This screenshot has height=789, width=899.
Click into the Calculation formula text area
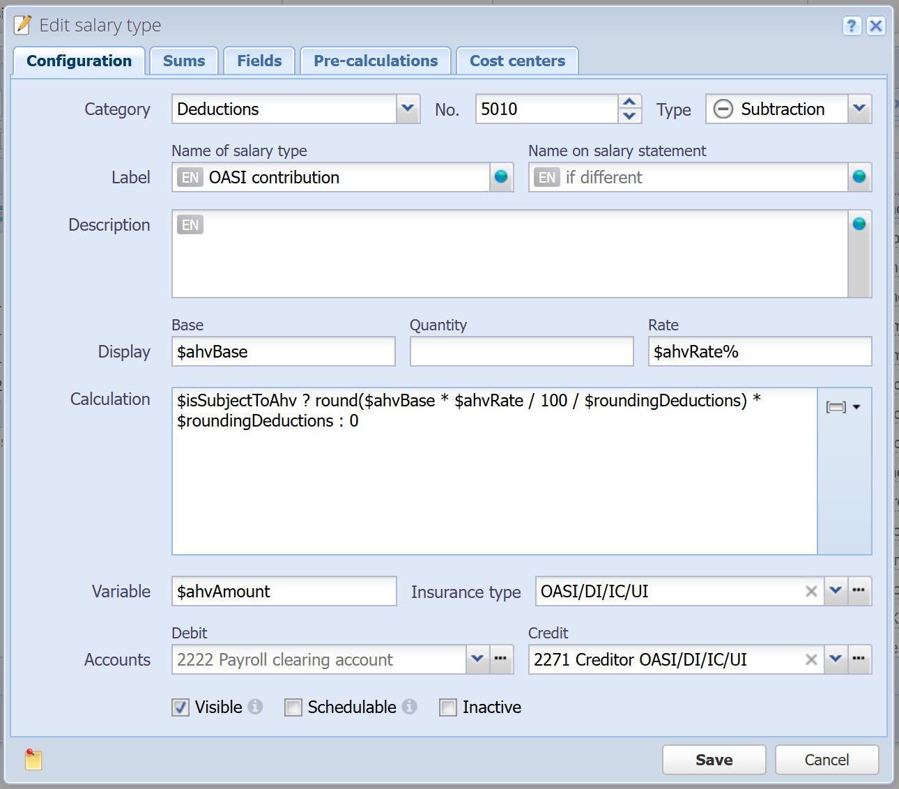[495, 471]
